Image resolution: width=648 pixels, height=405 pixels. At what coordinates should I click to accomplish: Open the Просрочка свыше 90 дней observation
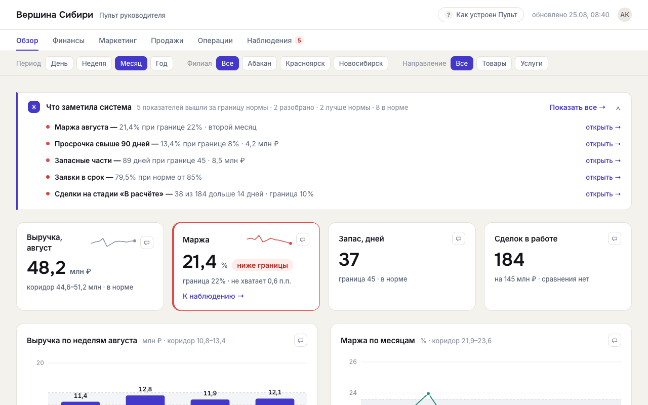click(x=603, y=144)
